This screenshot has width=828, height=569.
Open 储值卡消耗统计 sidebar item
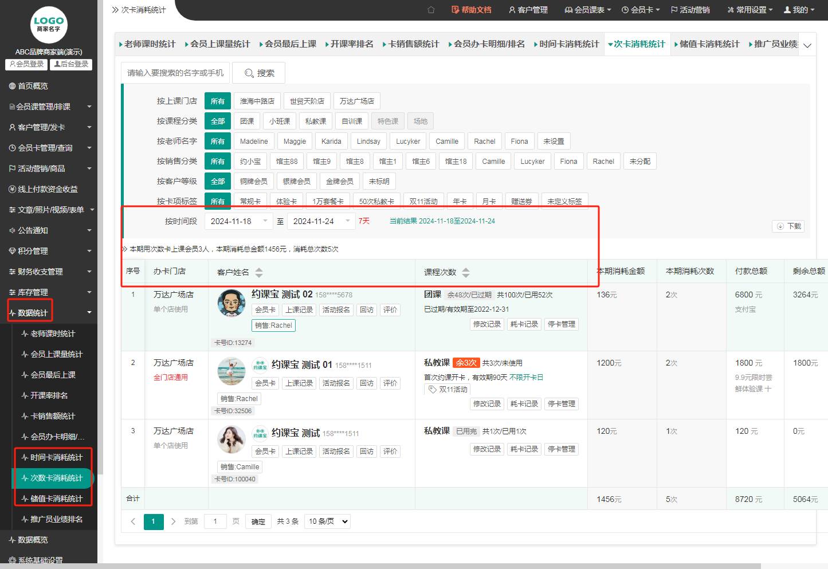tap(52, 499)
